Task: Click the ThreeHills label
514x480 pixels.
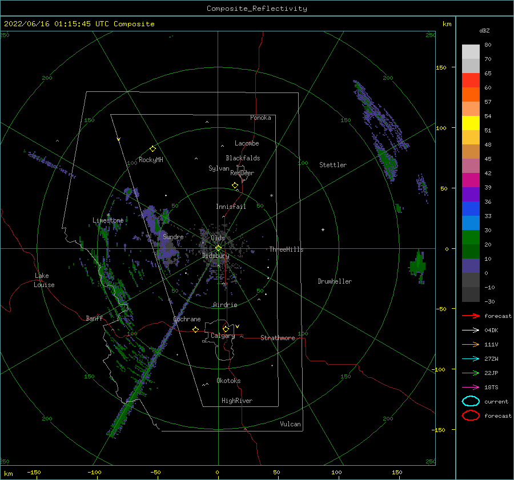Action: 286,249
